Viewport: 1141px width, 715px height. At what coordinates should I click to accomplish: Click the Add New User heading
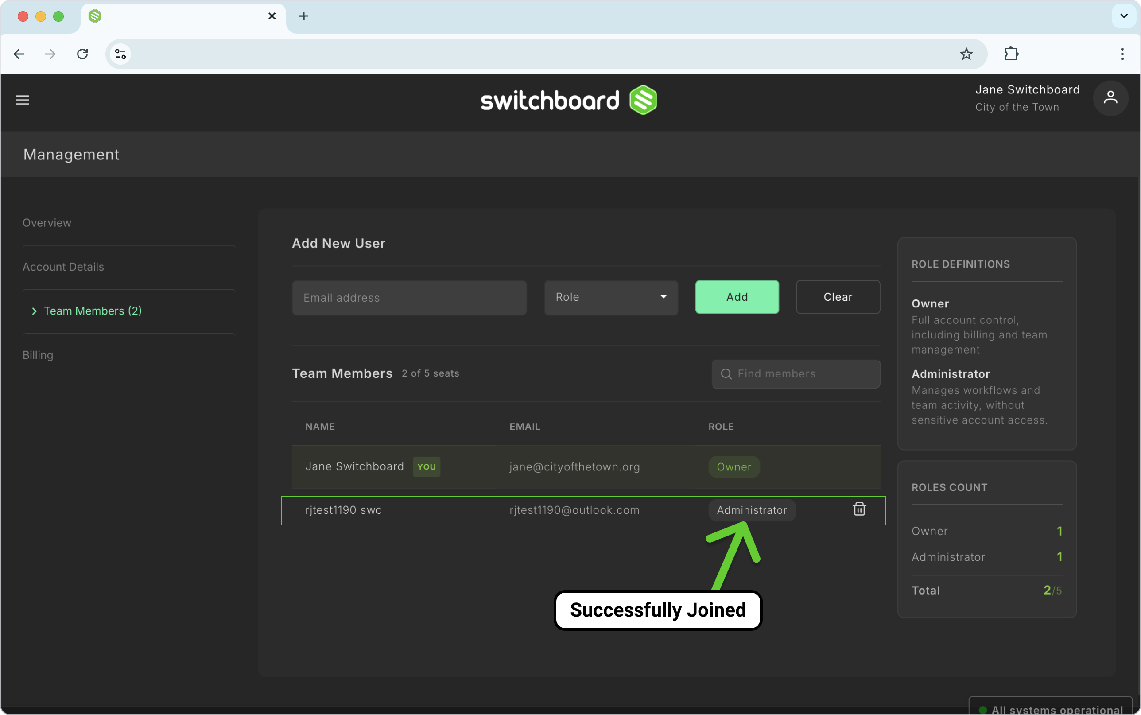[338, 244]
